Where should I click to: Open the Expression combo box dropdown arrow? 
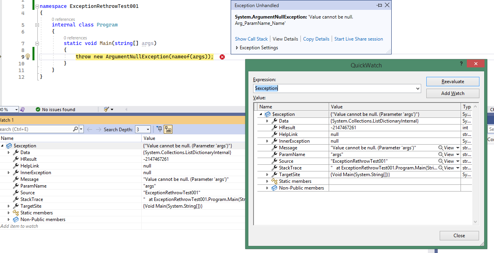click(418, 88)
